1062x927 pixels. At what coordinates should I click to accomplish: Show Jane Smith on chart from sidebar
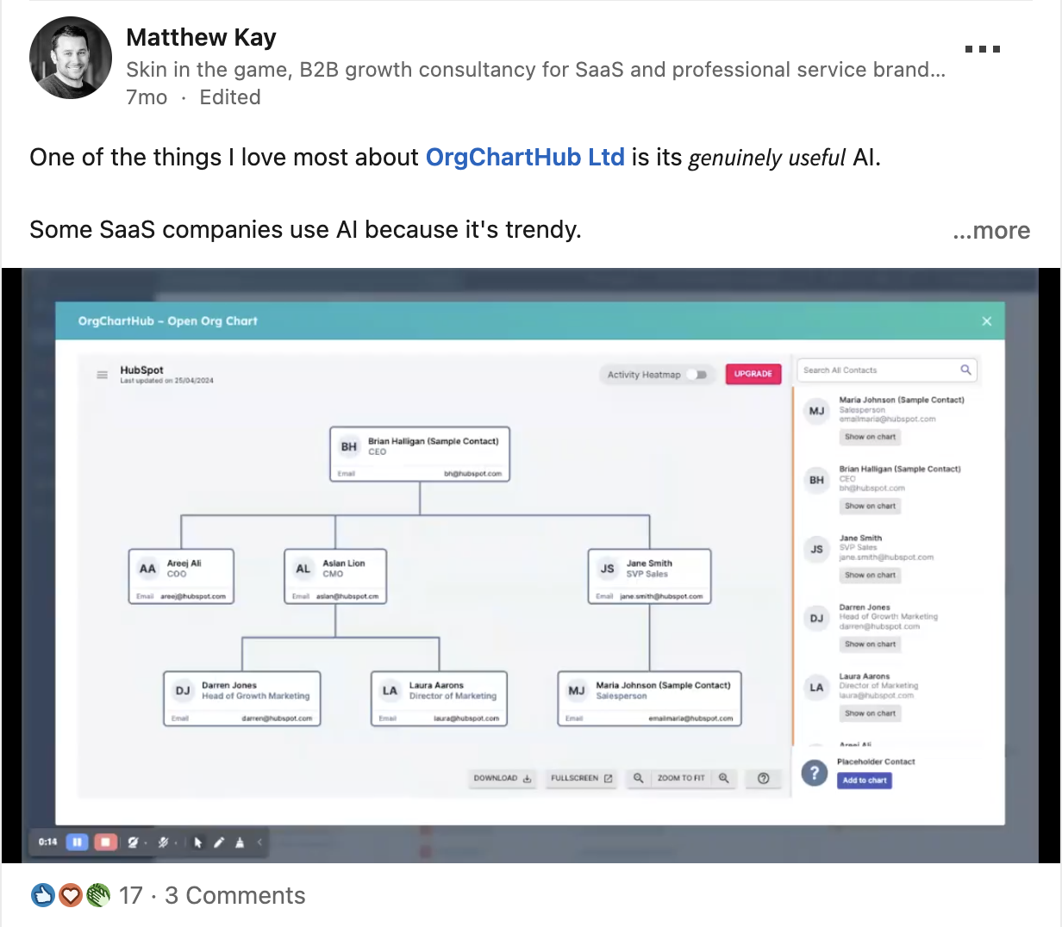click(x=870, y=575)
